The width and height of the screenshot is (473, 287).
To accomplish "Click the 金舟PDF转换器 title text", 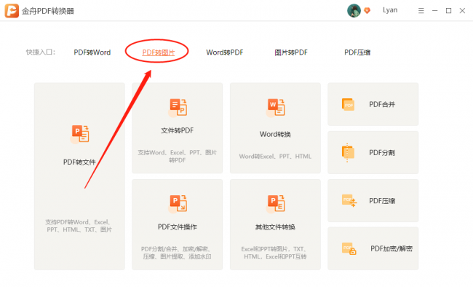I will point(48,11).
